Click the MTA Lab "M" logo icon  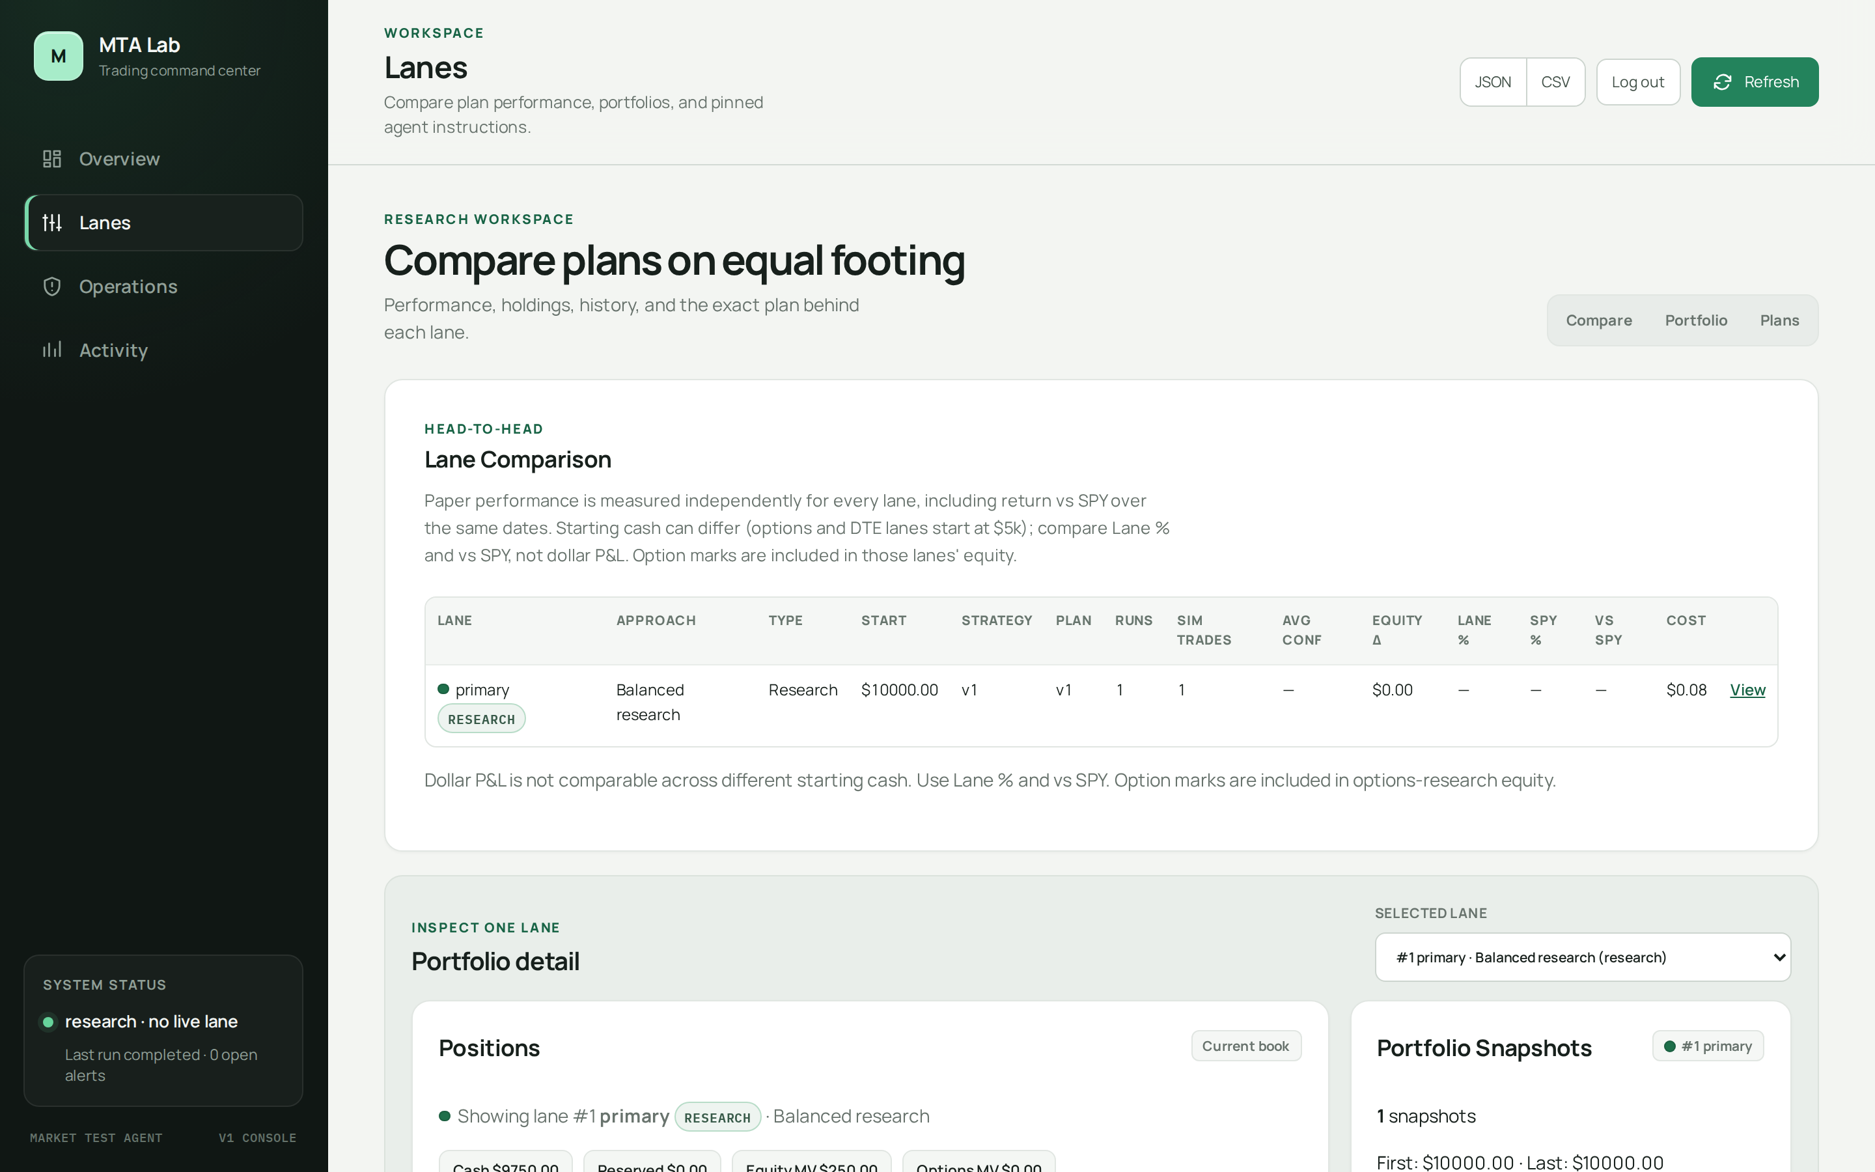(58, 56)
